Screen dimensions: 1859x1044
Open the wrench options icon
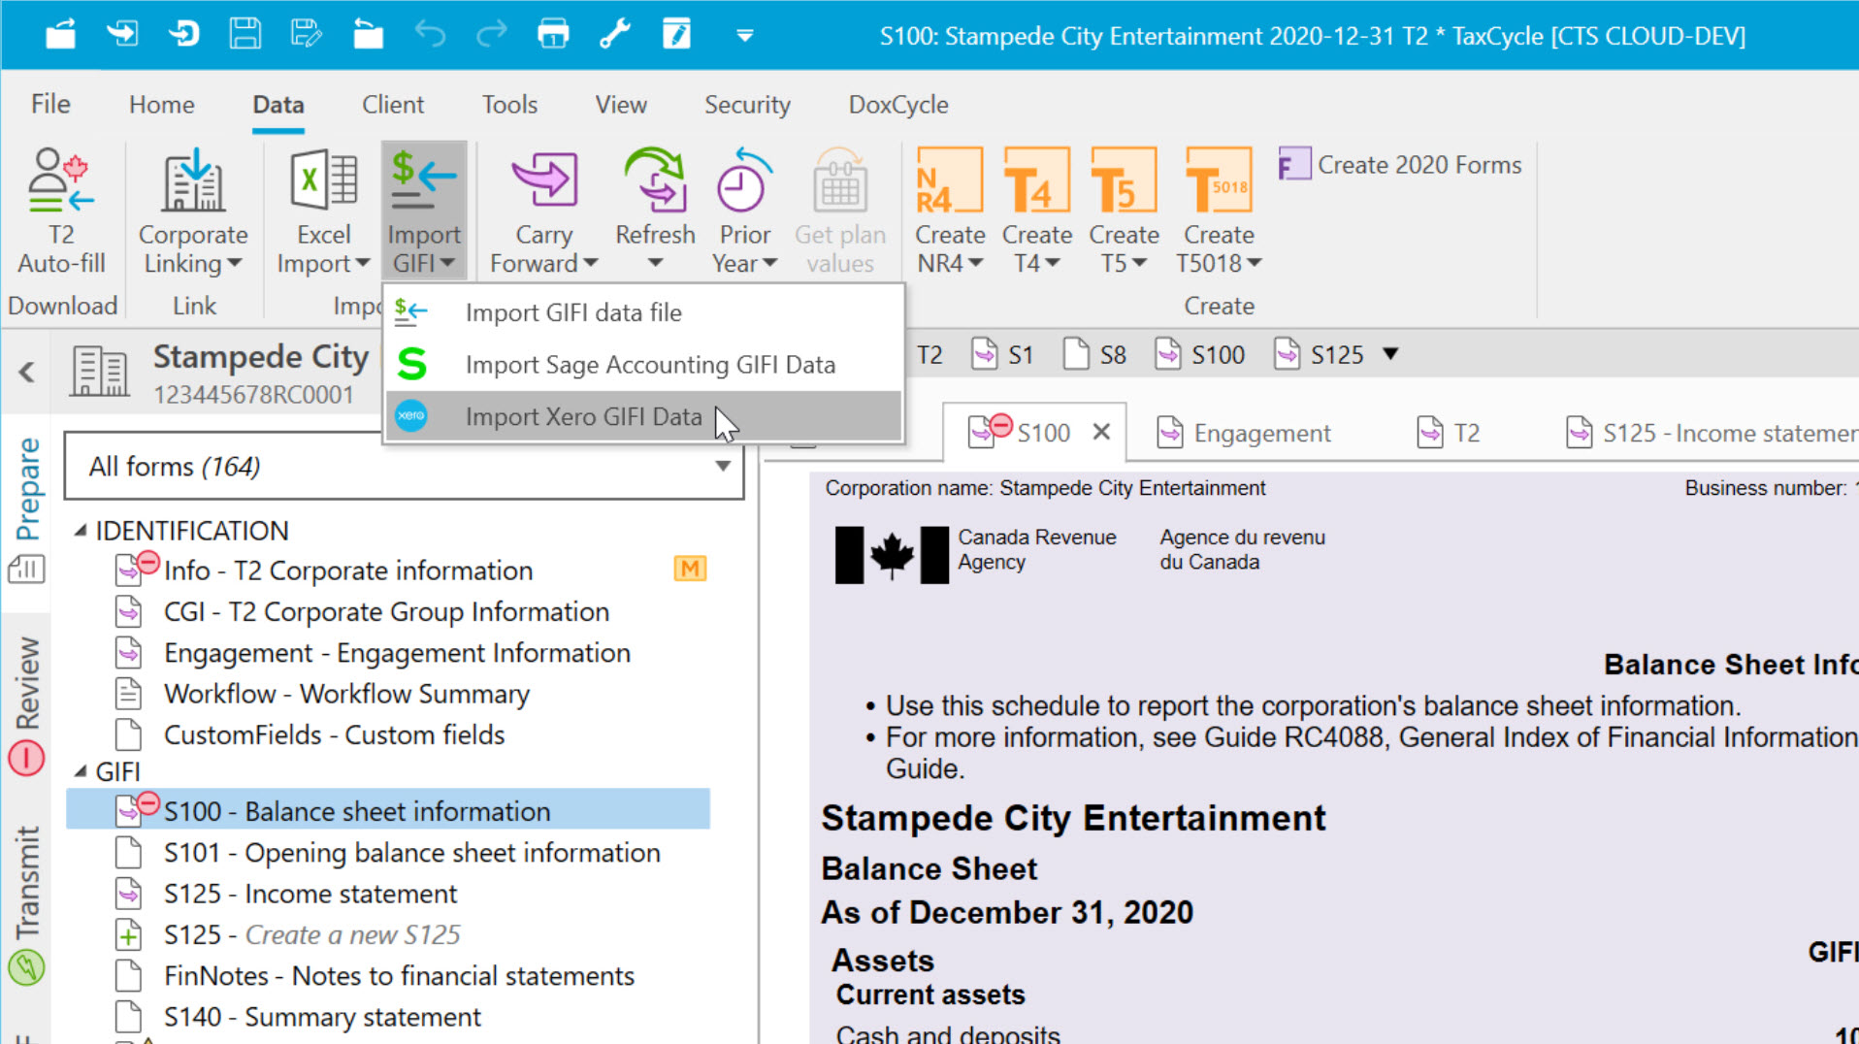[615, 35]
